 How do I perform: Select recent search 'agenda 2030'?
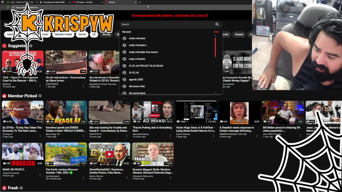pyautogui.click(x=136, y=79)
